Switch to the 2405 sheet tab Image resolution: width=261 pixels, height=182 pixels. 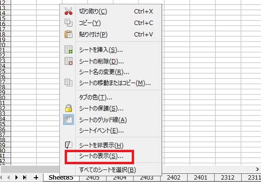point(93,178)
